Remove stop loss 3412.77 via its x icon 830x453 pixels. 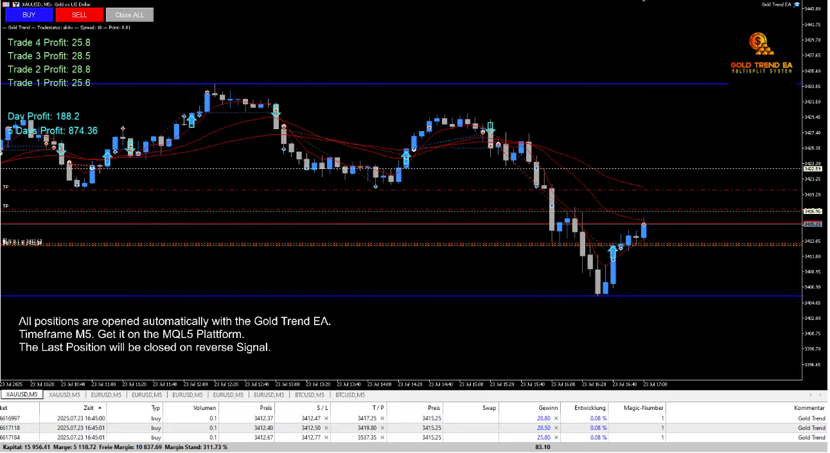click(x=326, y=438)
